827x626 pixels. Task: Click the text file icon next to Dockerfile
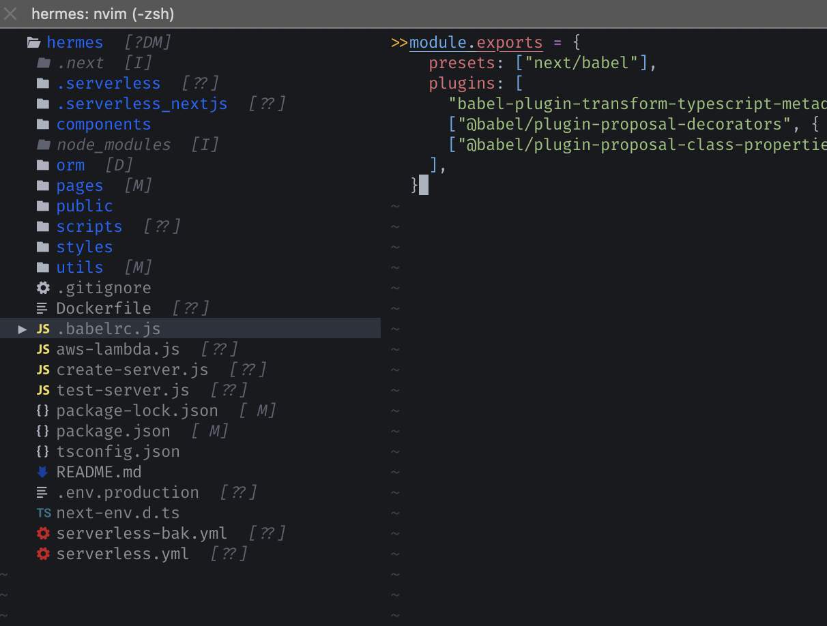(x=42, y=308)
